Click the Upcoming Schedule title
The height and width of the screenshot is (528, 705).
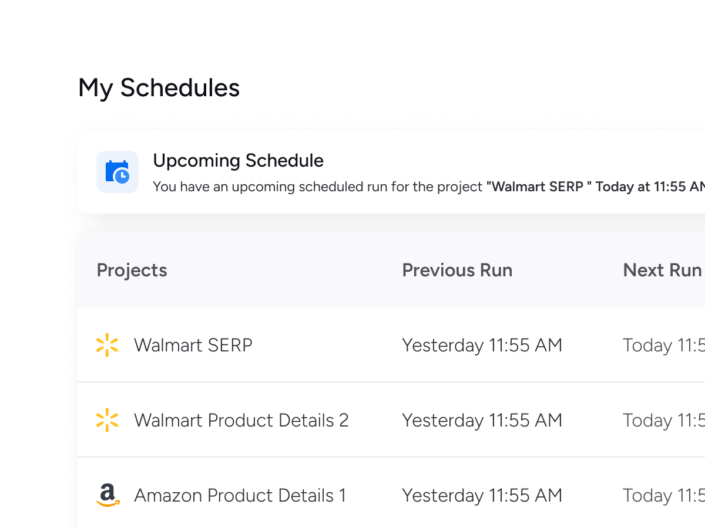(x=239, y=161)
